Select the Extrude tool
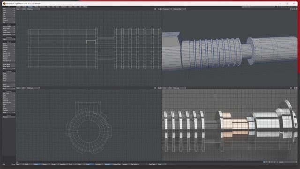 click(9, 49)
